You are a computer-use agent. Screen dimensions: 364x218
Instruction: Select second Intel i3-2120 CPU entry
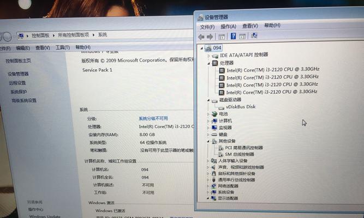(272, 77)
